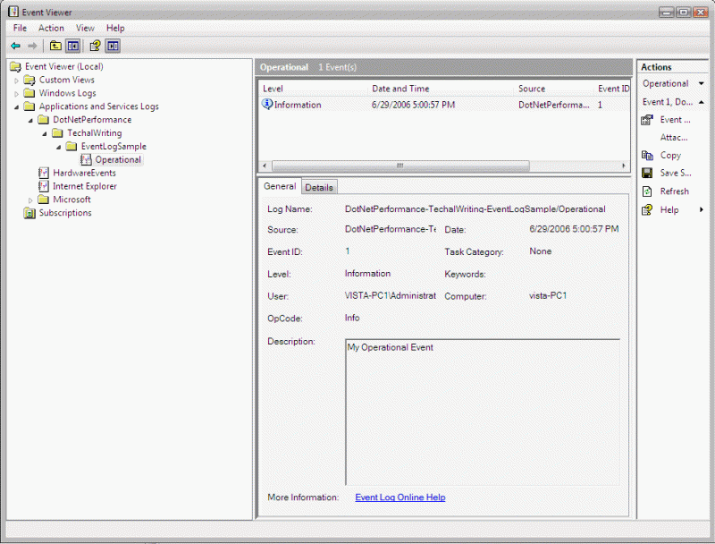Screen dimensions: 715x544
Task: Refresh the Operational log view
Action: [x=673, y=191]
